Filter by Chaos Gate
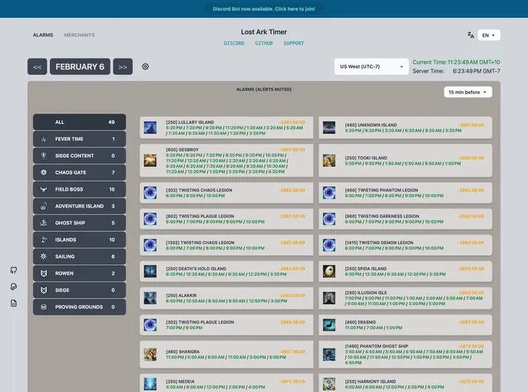Viewport: 528px width, 392px height. pyautogui.click(x=80, y=172)
